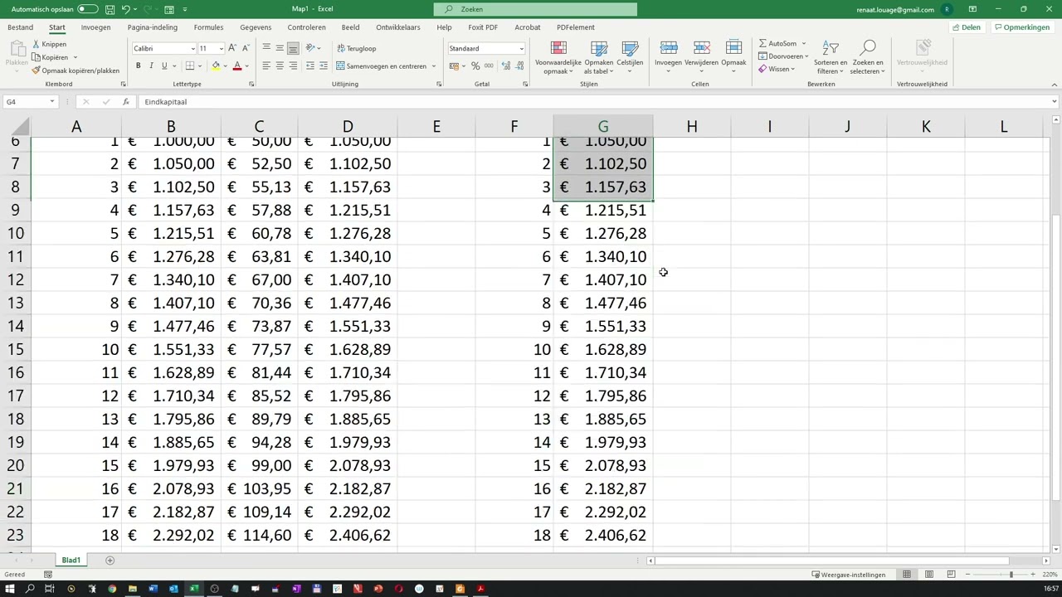
Task: Open Opmaken als tabel gallery
Action: (x=598, y=57)
